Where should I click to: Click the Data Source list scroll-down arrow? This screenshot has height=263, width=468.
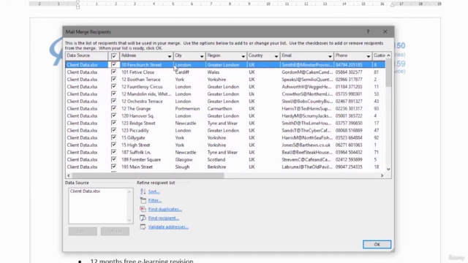pos(129,221)
